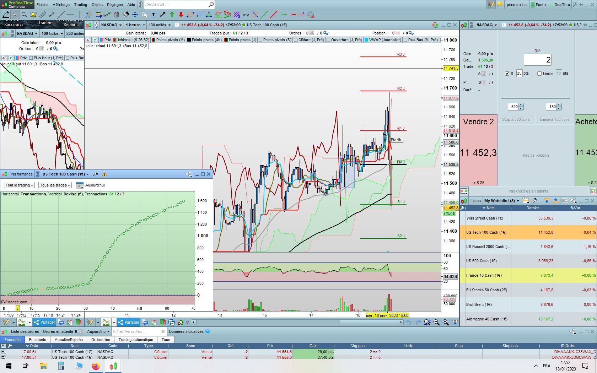Open the wrench settings icon in watchlist toolbar

(x=535, y=201)
